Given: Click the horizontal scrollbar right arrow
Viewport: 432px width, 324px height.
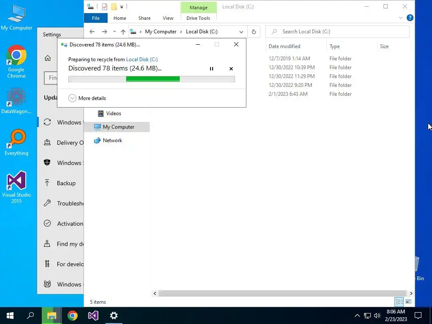Looking at the screenshot, I should [x=411, y=294].
